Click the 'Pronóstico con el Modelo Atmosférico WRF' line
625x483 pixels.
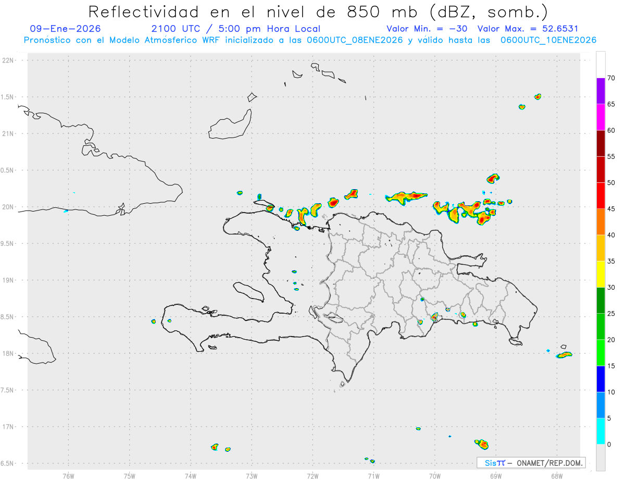click(310, 40)
